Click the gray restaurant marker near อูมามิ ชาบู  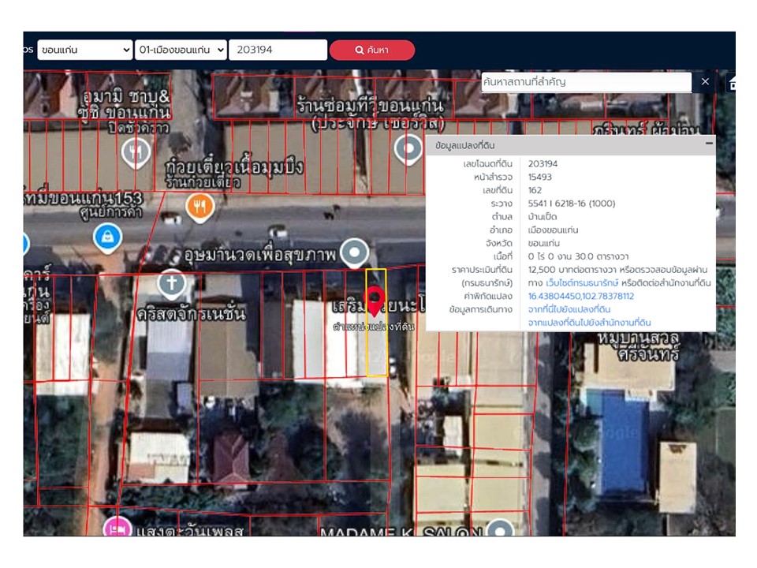click(136, 151)
